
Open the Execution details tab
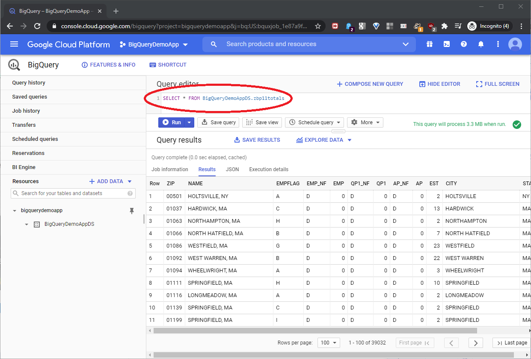point(269,169)
